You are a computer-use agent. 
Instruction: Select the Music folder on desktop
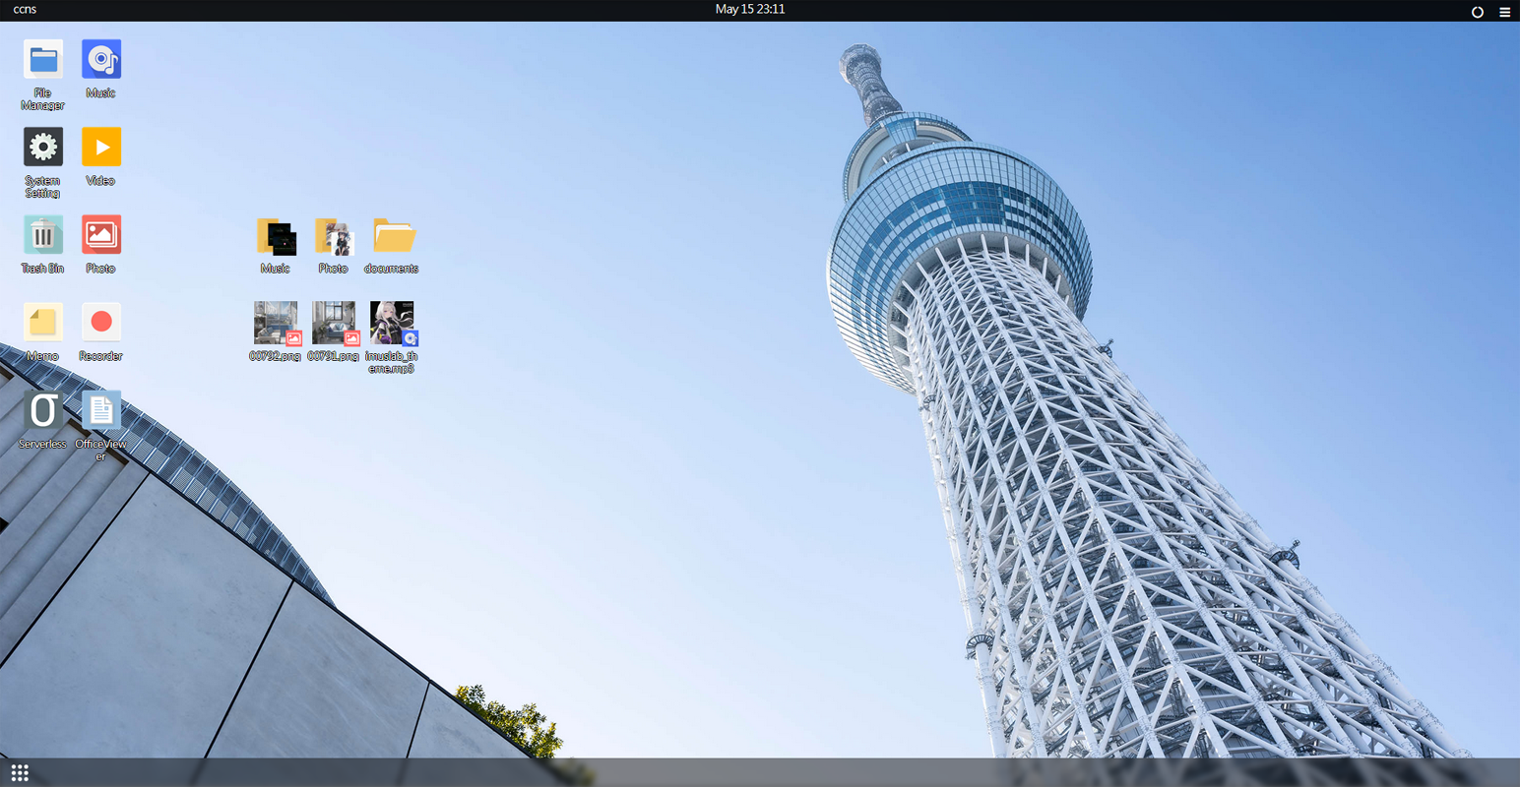click(276, 238)
